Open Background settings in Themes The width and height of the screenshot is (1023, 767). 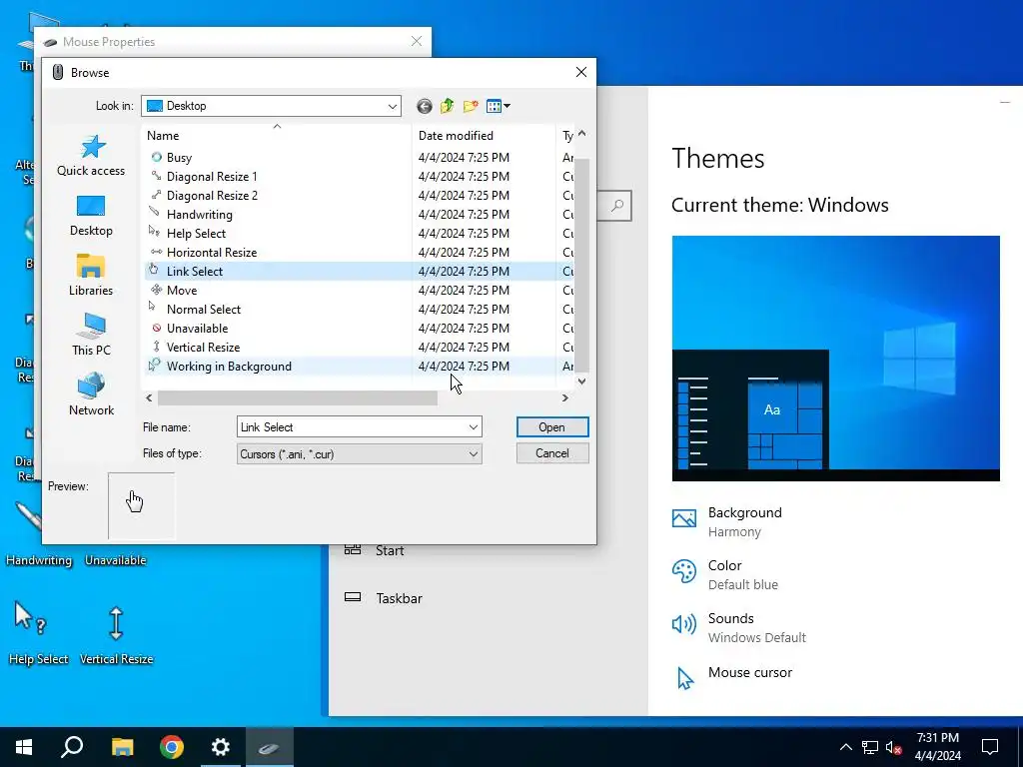pyautogui.click(x=727, y=521)
